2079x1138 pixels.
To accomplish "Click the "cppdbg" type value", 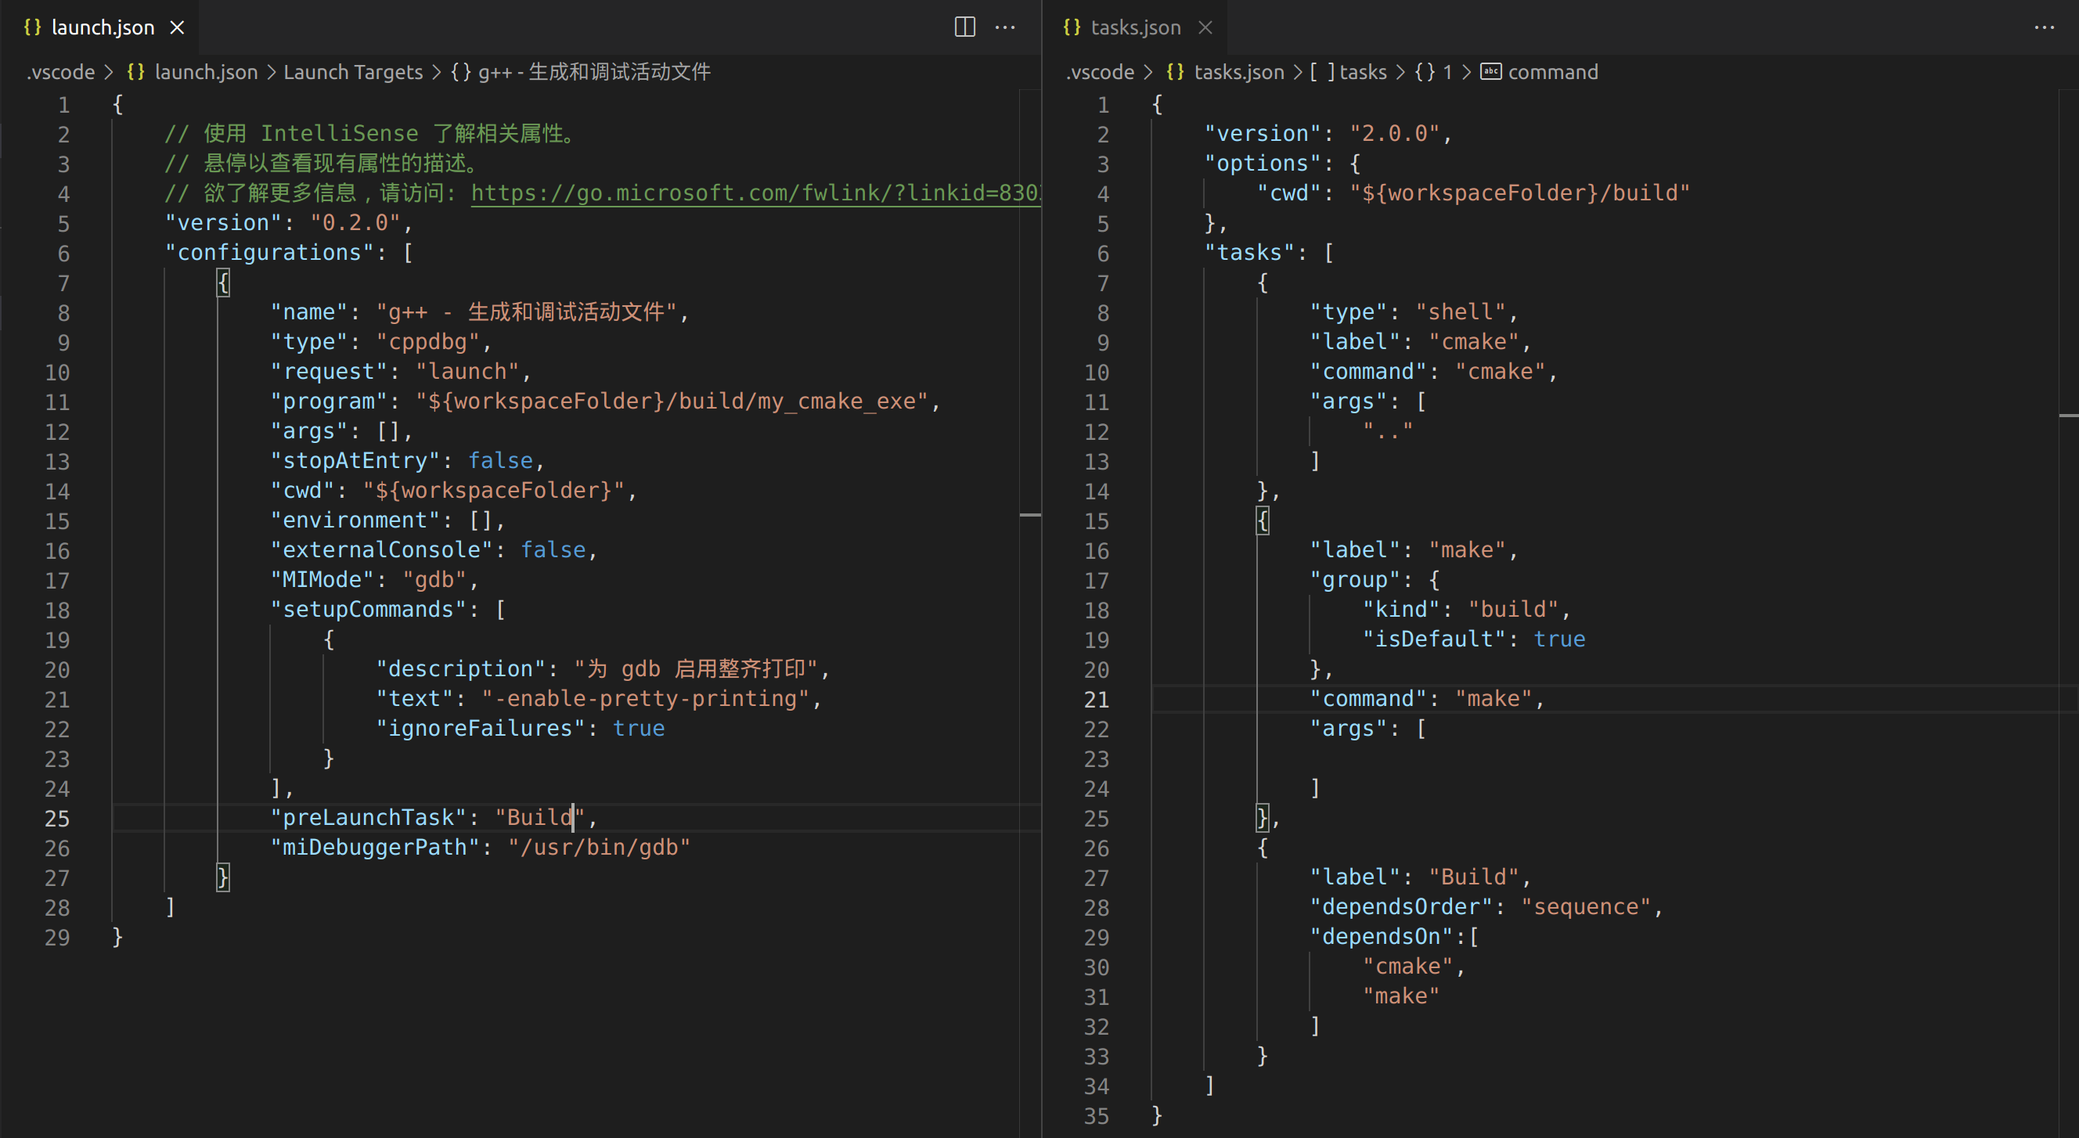I will (427, 342).
